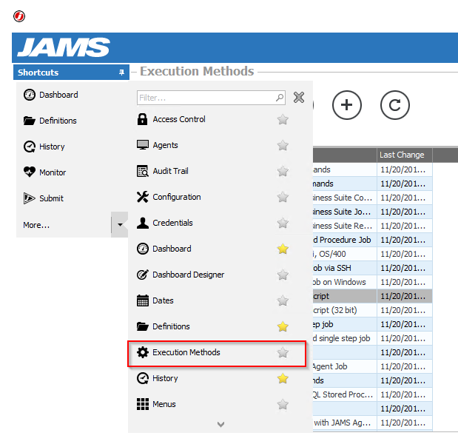Unfavorite History yellow star

pos(283,378)
